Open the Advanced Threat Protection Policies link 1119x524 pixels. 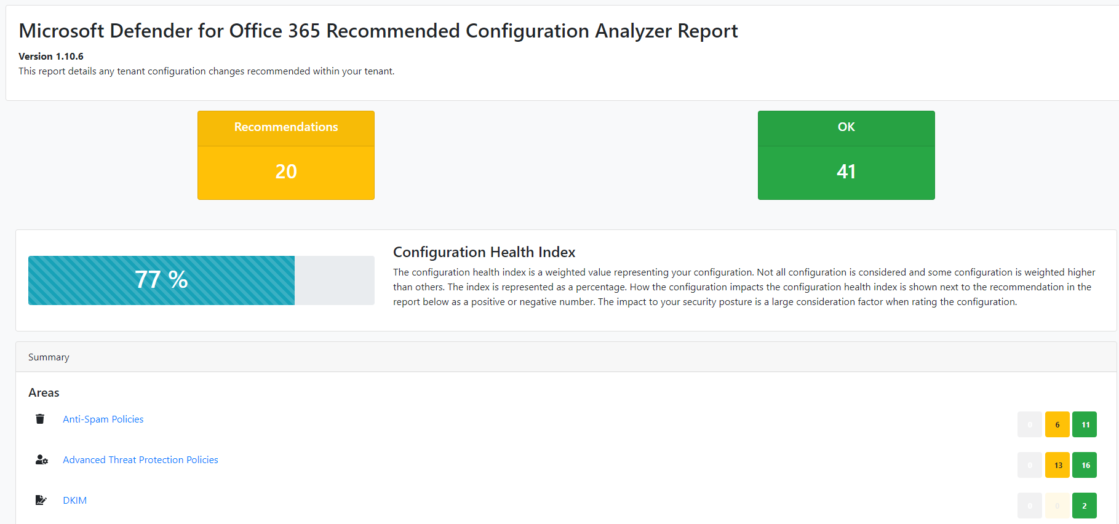coord(140,459)
